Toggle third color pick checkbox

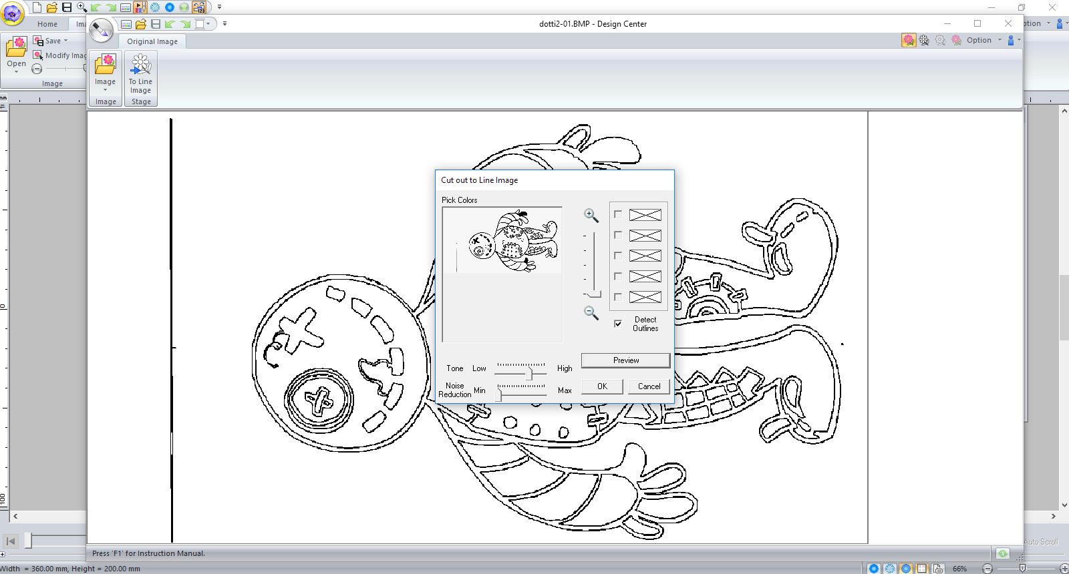(x=618, y=256)
